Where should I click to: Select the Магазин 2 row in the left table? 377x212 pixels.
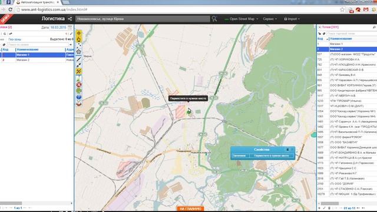pos(37,60)
